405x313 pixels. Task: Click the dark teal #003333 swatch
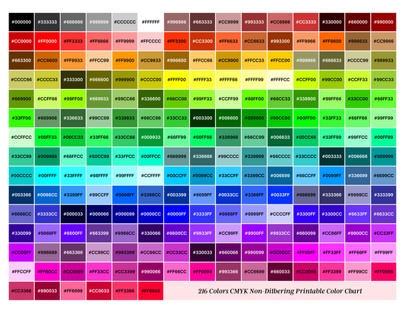coord(332,156)
